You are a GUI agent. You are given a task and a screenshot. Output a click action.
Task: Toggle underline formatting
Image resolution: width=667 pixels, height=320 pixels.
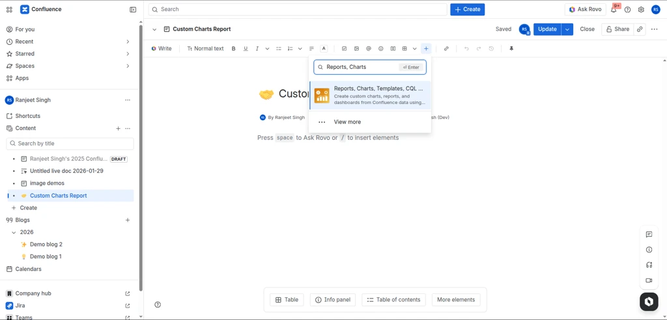pos(246,48)
